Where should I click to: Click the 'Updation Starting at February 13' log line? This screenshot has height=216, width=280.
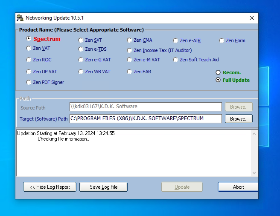tap(66, 133)
